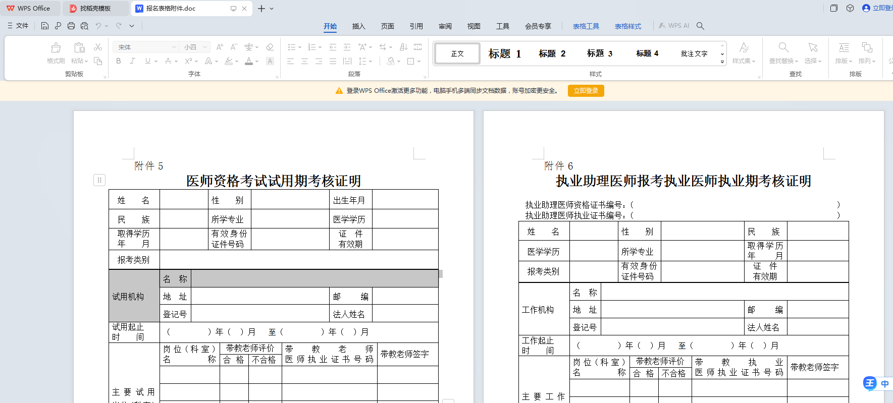The image size is (893, 403).
Task: Open bullet list dropdown arrow
Action: [x=300, y=47]
